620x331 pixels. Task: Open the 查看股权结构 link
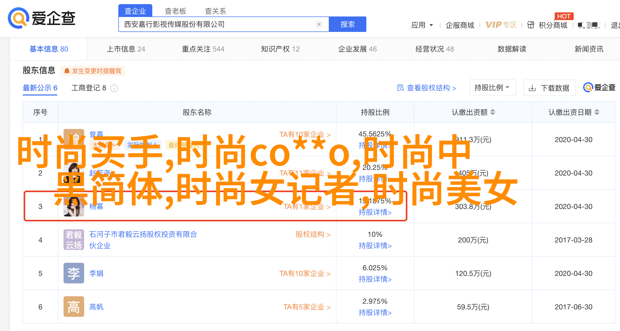coord(427,88)
